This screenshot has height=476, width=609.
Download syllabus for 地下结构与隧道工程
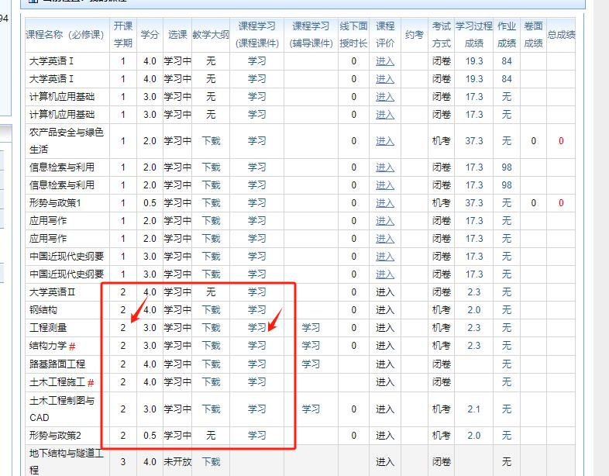point(211,462)
